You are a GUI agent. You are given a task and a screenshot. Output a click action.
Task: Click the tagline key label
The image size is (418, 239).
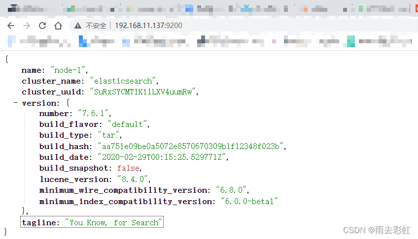pos(39,223)
